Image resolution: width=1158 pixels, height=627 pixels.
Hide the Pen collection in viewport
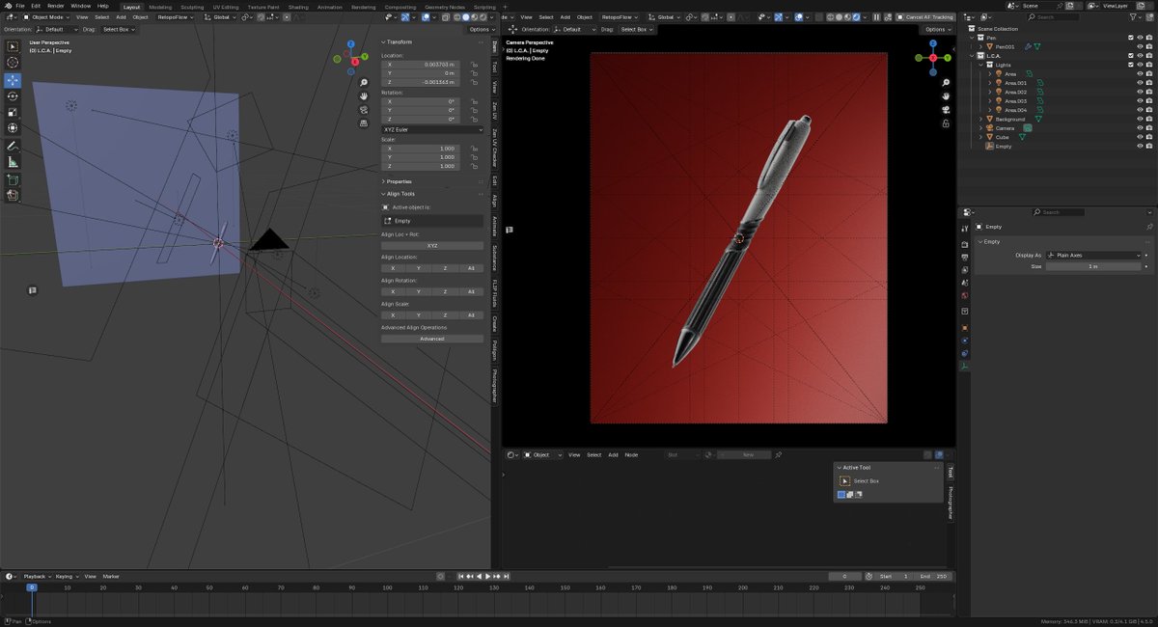point(1140,38)
